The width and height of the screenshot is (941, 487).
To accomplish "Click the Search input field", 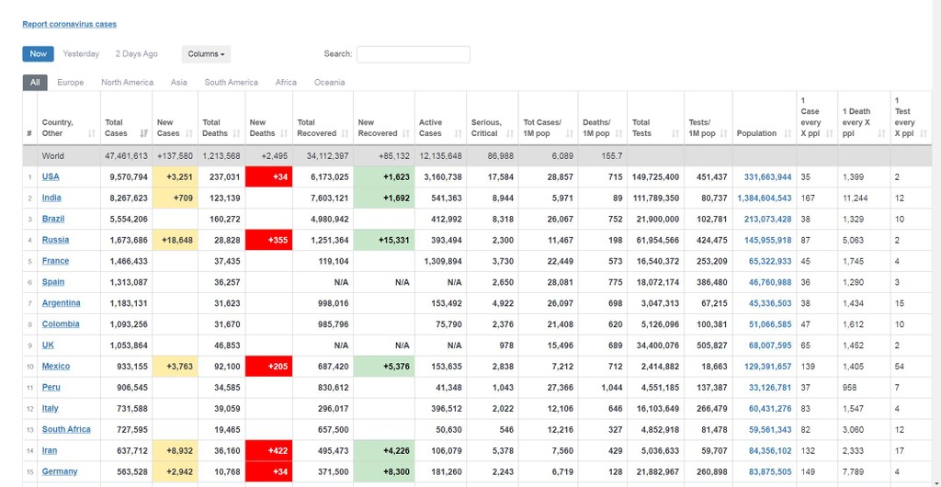I will pos(414,54).
